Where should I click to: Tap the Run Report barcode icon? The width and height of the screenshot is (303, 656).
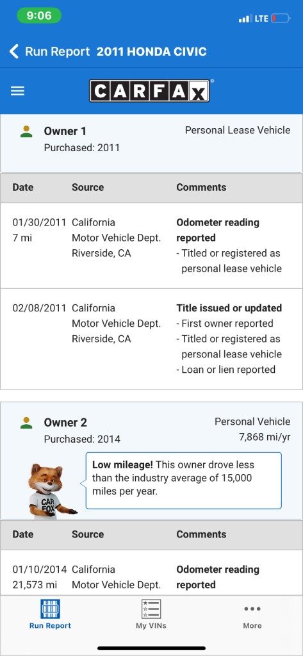pyautogui.click(x=50, y=609)
